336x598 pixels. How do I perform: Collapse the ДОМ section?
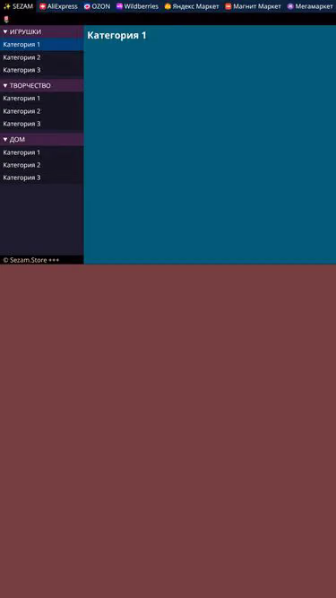[42, 140]
